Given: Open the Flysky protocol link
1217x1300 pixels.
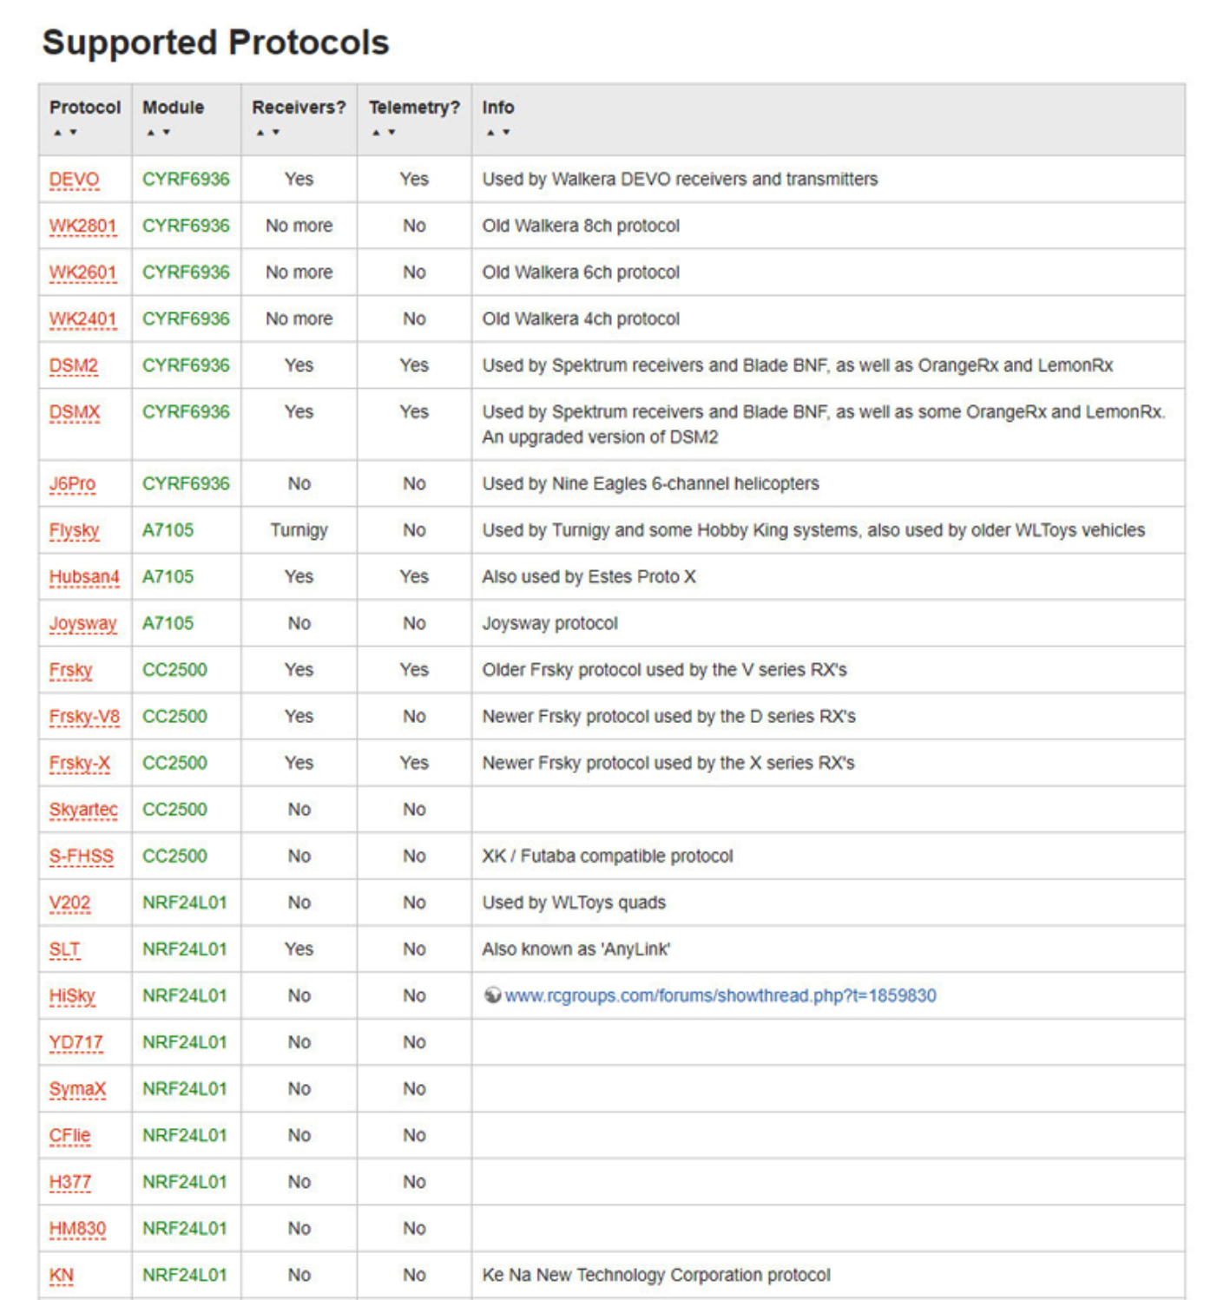Looking at the screenshot, I should point(74,531).
